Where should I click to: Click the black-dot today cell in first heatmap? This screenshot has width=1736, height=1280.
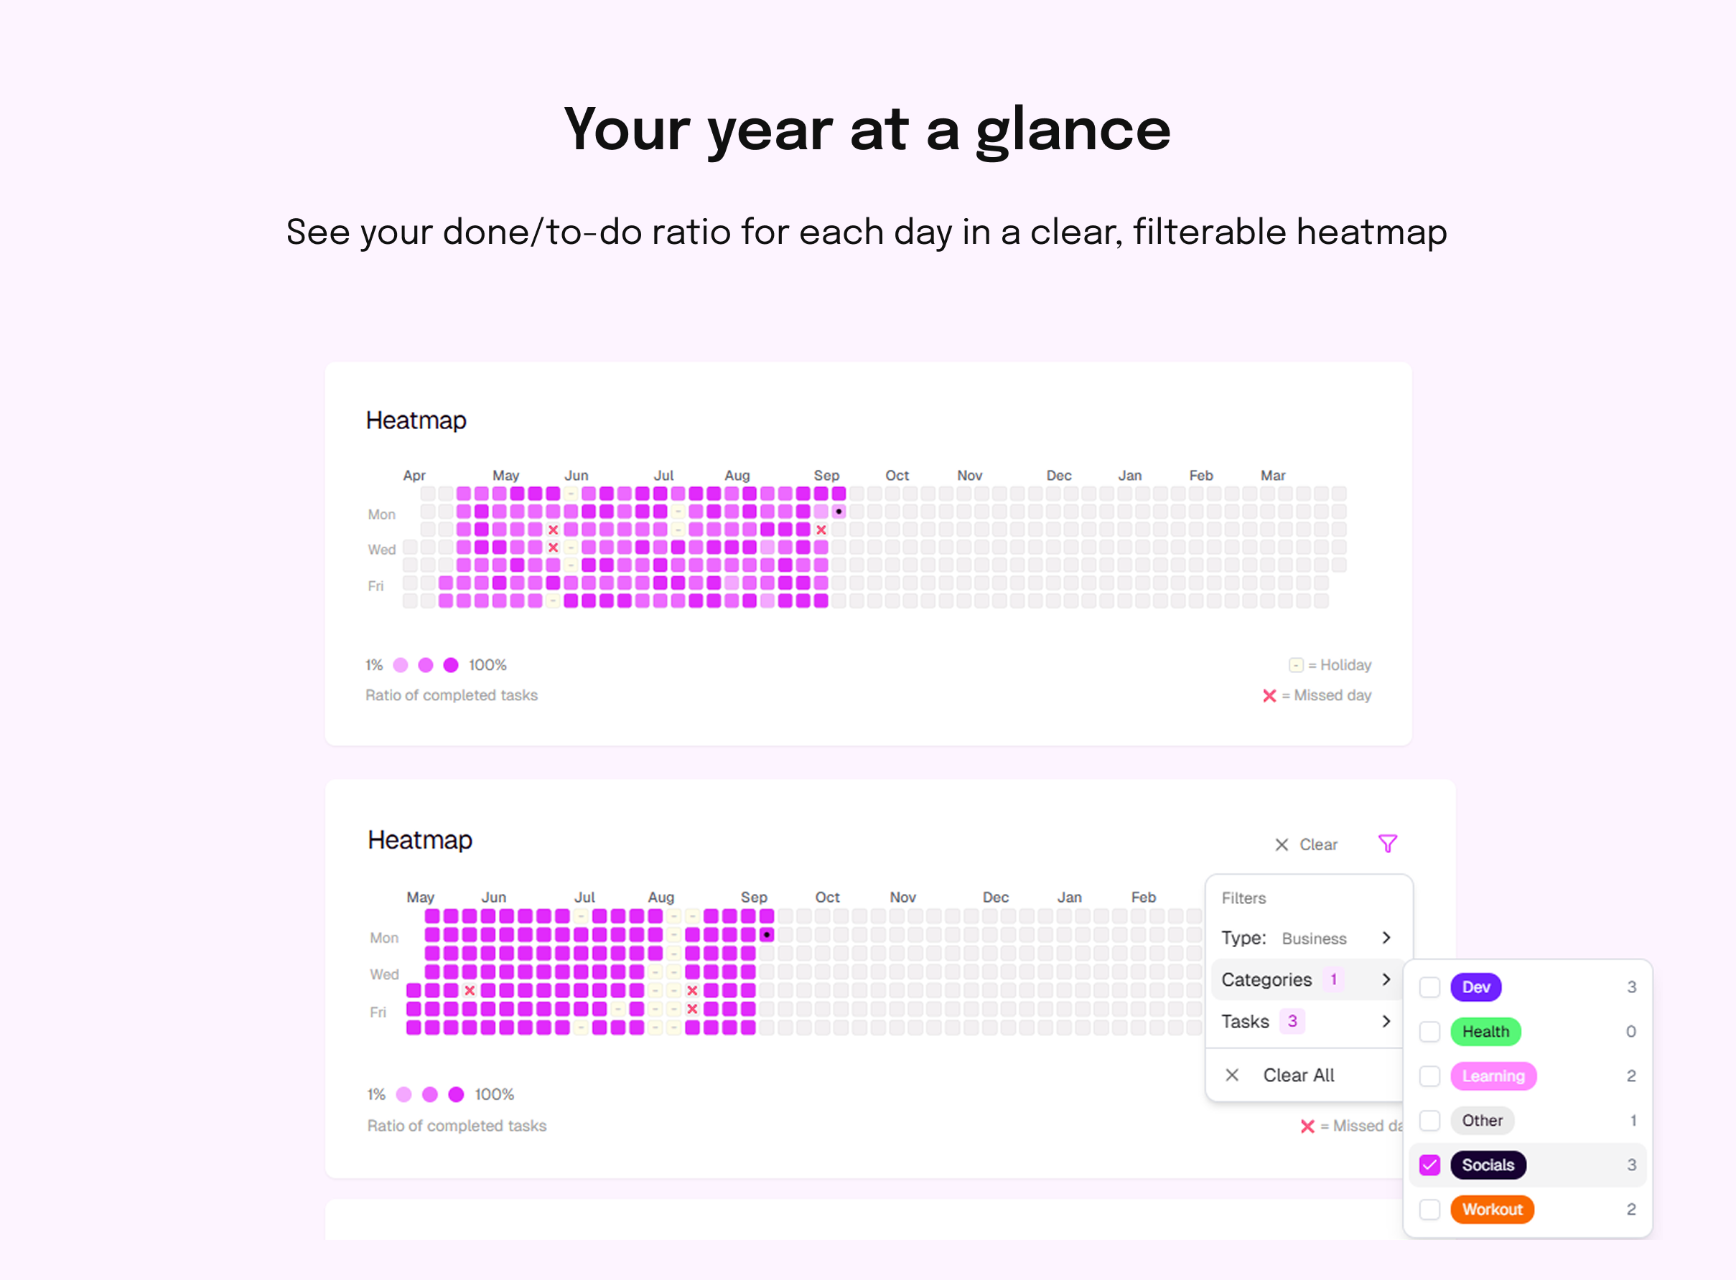pyautogui.click(x=839, y=512)
